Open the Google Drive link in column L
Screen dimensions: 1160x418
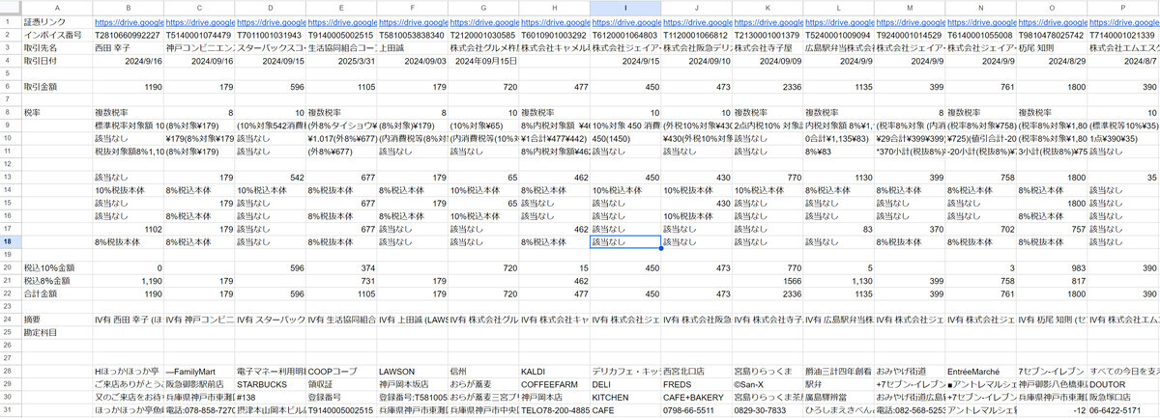(839, 20)
